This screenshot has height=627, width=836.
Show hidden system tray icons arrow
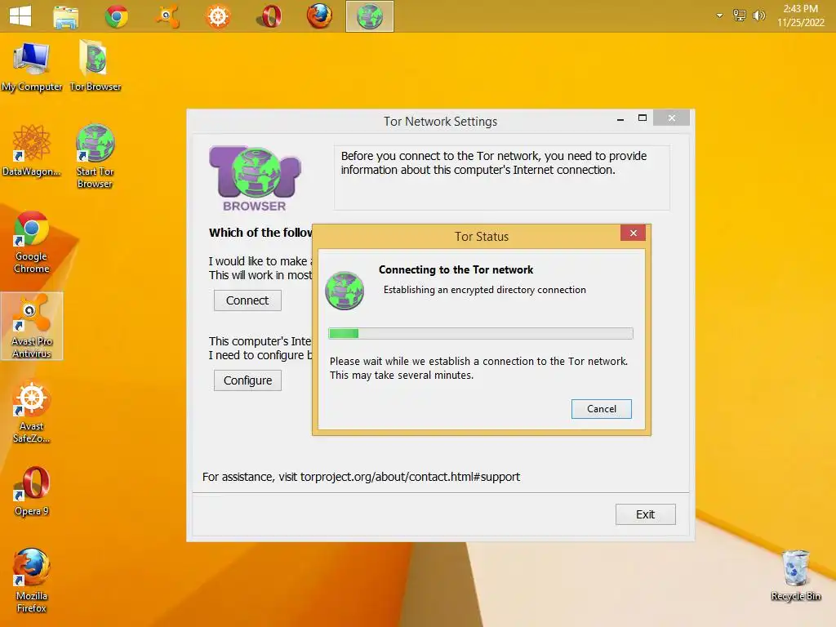pos(719,16)
